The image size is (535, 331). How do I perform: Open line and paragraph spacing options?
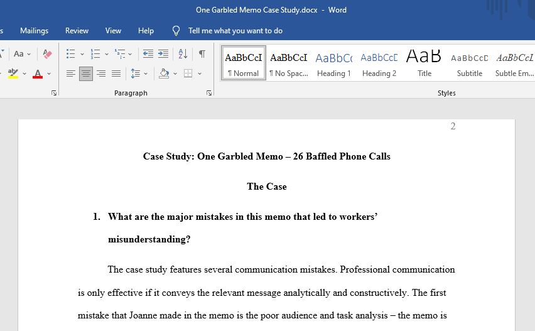coord(139,73)
